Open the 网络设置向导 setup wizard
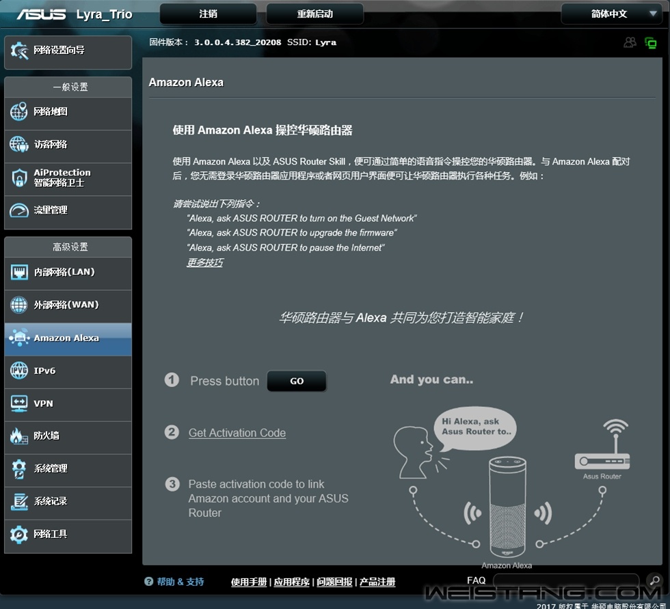Viewport: 670px width, 609px height. [68, 51]
